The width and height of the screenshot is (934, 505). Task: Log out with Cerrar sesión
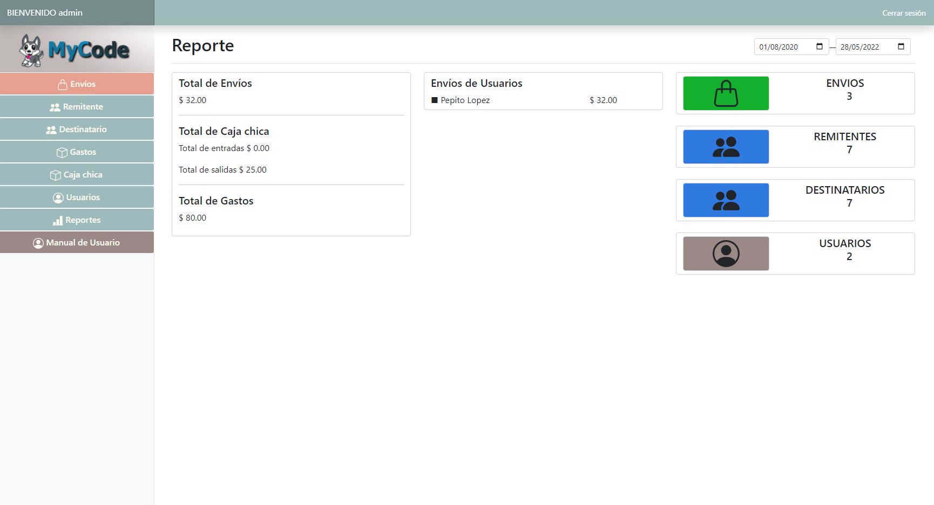click(903, 13)
